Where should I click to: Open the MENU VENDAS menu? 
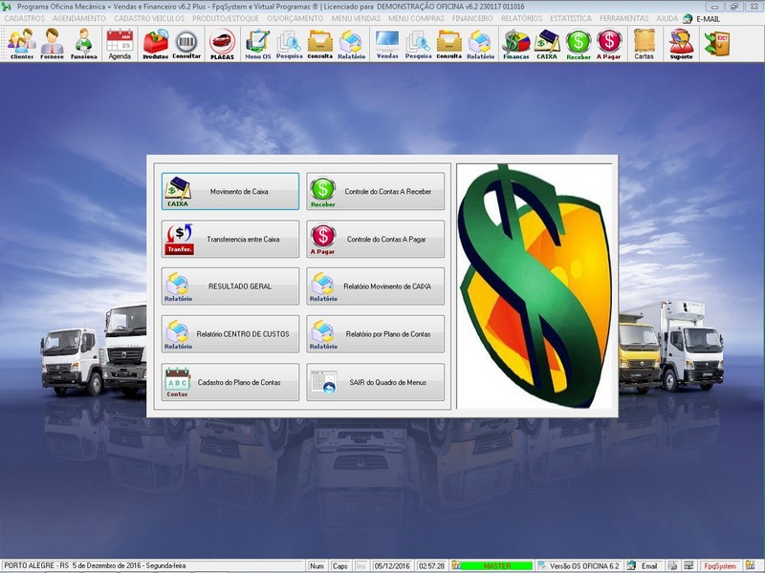[x=356, y=18]
